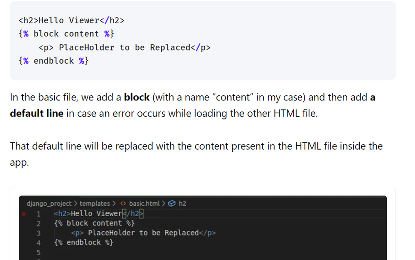Open the django_project breadcrumb folder
This screenshot has width=415, height=260.
(49, 204)
